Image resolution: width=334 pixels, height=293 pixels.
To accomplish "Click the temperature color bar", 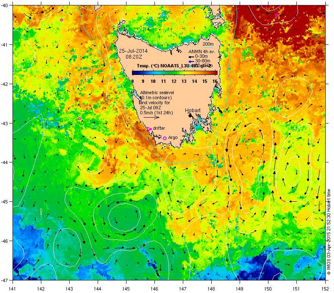I will (x=175, y=72).
